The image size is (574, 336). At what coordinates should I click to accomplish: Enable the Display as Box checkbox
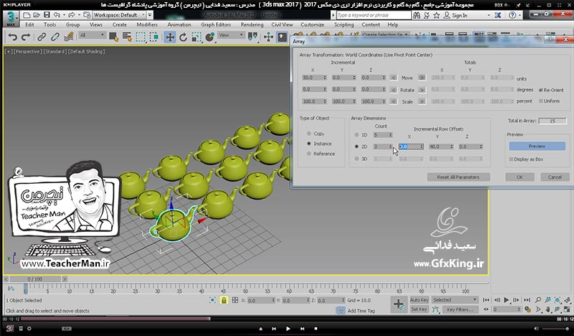click(x=511, y=159)
